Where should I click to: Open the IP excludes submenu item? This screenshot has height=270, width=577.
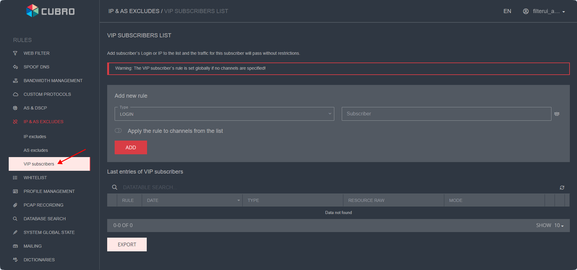click(35, 137)
